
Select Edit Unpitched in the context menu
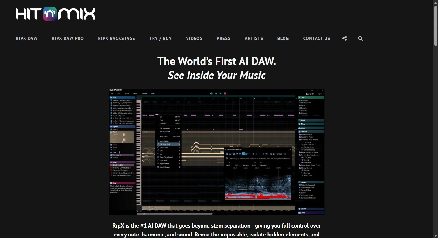tap(165, 144)
